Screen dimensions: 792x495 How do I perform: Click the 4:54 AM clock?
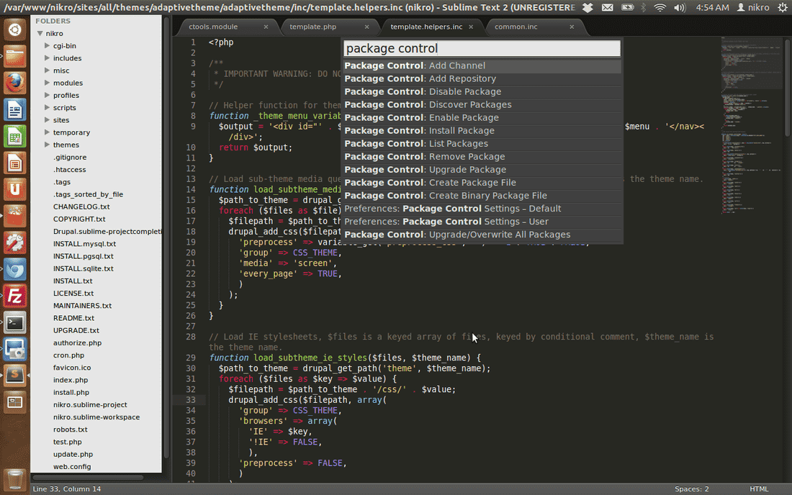point(712,8)
